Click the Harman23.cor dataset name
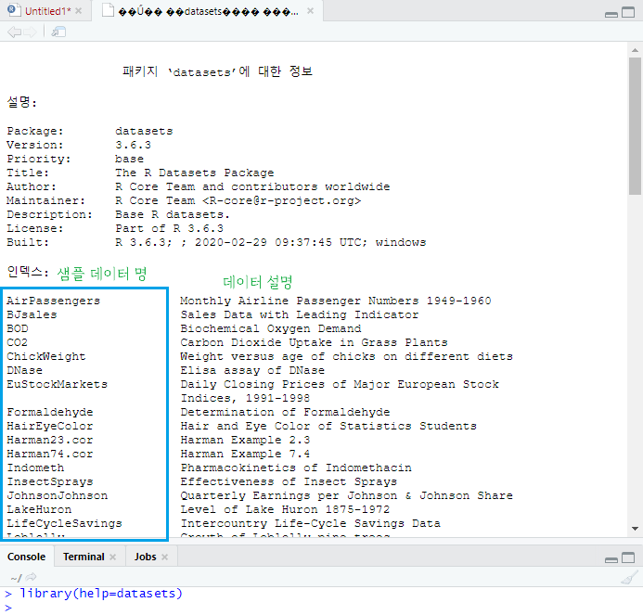This screenshot has height=615, width=643. click(50, 441)
